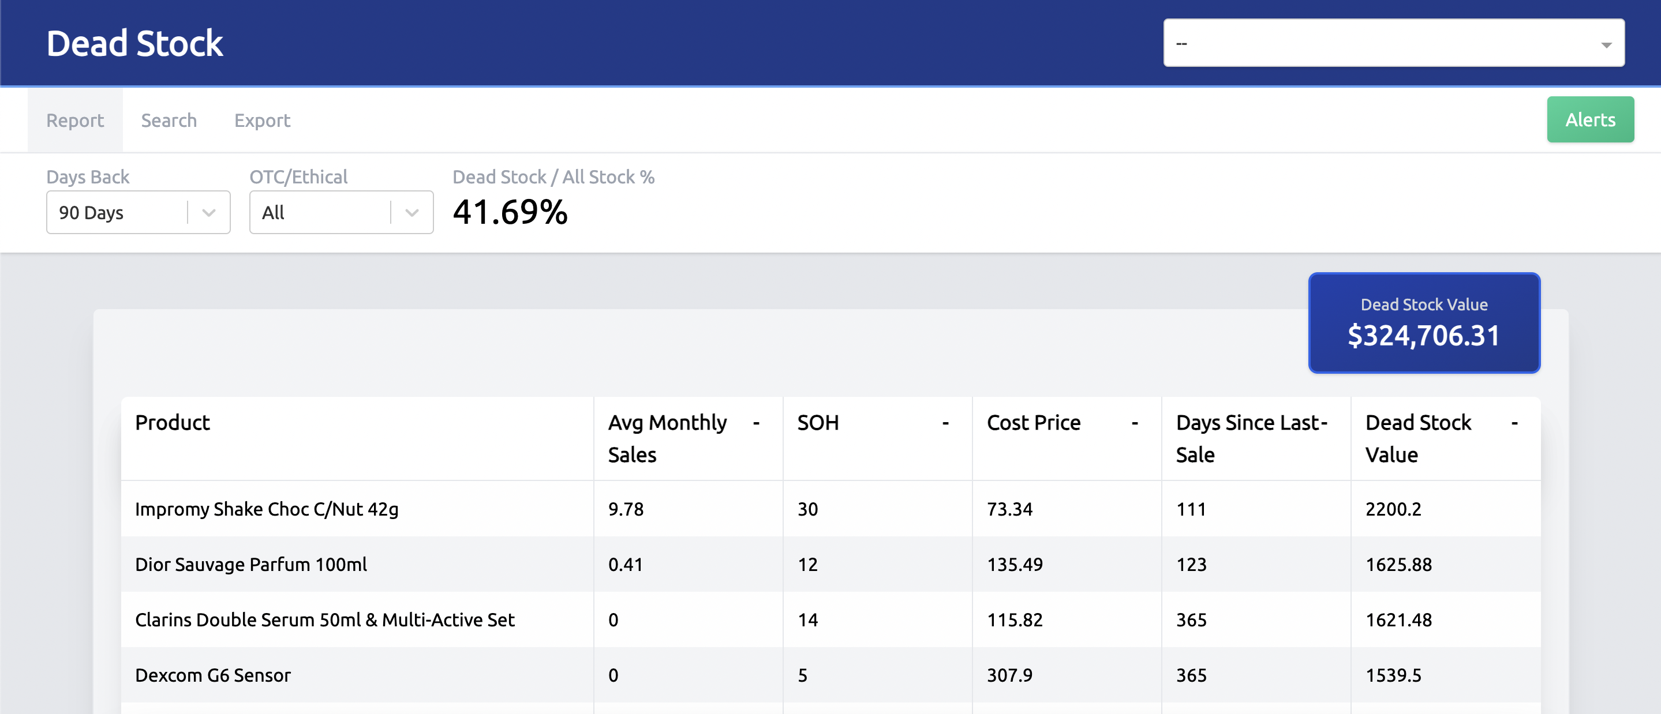Click the Dead Stock page title
Viewport: 1661px width, 714px height.
[135, 43]
